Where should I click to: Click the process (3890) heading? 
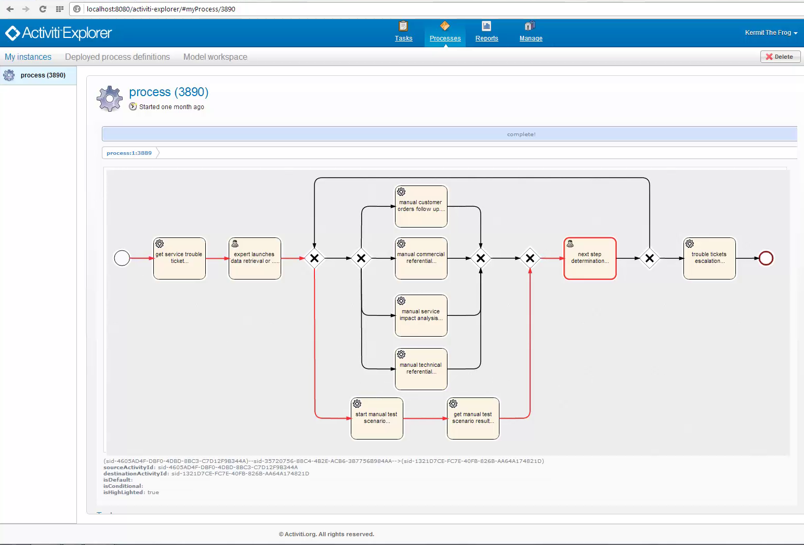click(x=168, y=92)
